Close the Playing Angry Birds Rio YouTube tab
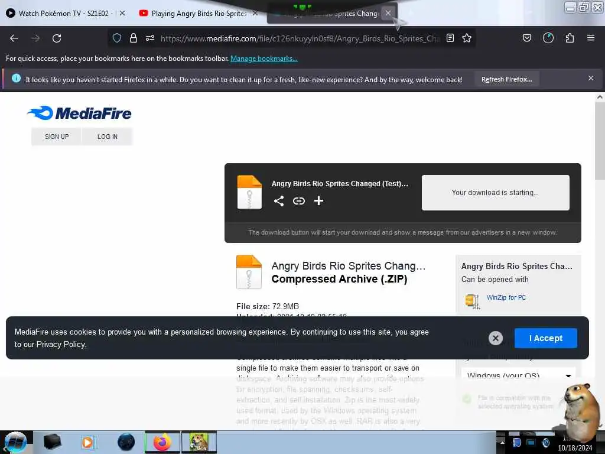Image resolution: width=605 pixels, height=454 pixels. [255, 13]
